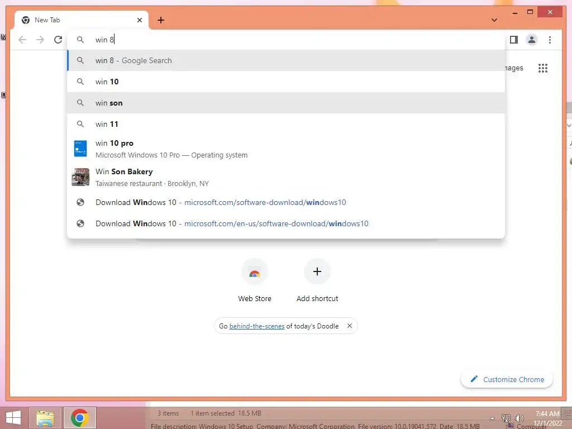572x429 pixels.
Task: Dismiss the Doodle promo with X
Action: [350, 326]
